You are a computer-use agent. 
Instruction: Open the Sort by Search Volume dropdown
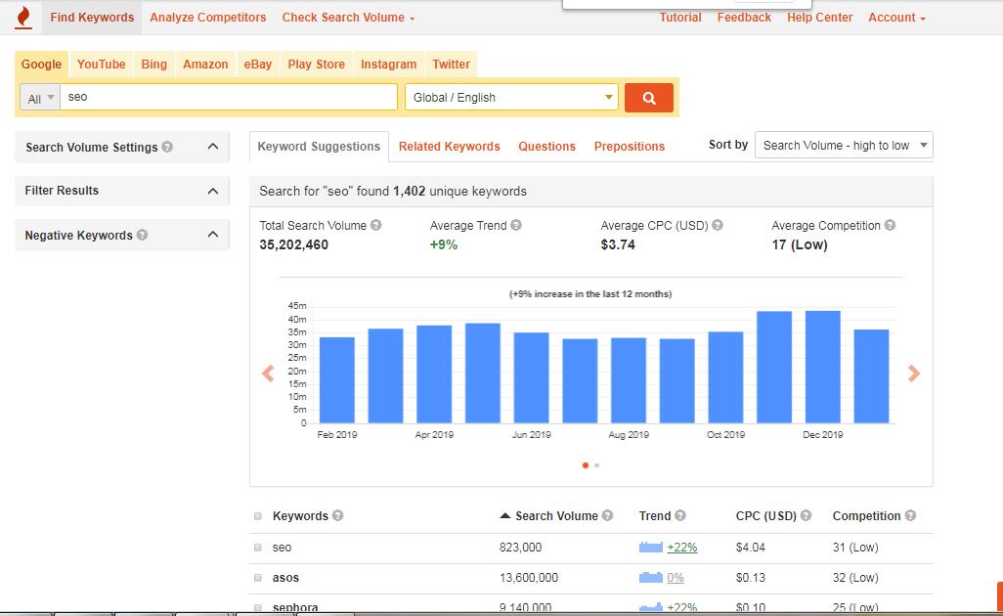pyautogui.click(x=843, y=144)
